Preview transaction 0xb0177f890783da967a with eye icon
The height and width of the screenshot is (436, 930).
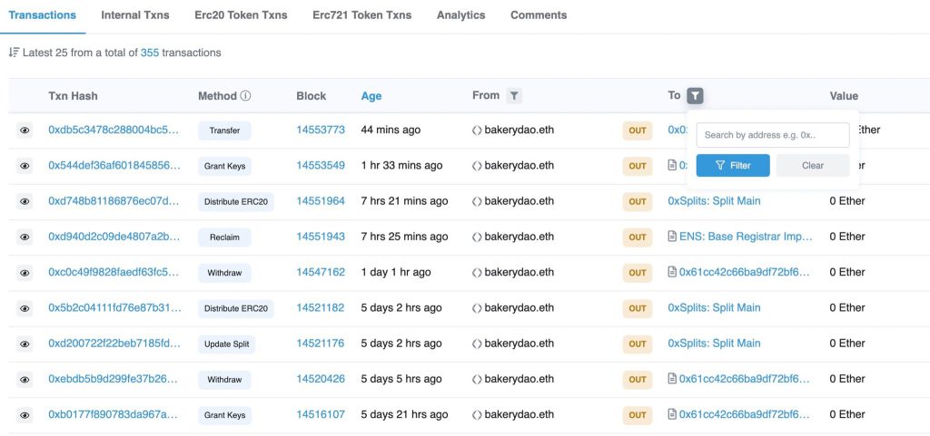coord(25,415)
